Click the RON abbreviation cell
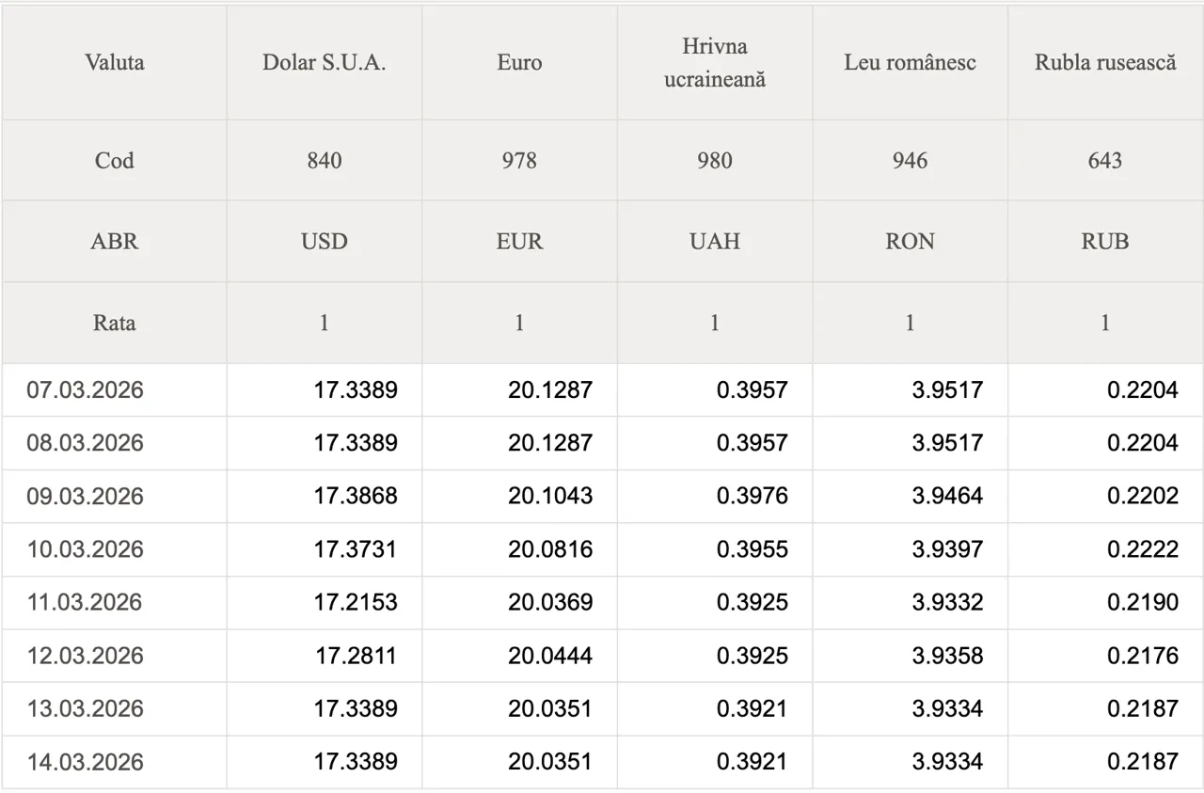Image resolution: width=1204 pixels, height=793 pixels. (910, 242)
